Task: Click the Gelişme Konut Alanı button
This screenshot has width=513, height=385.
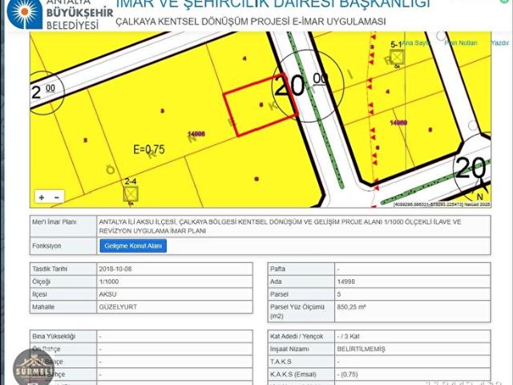Action: click(133, 246)
